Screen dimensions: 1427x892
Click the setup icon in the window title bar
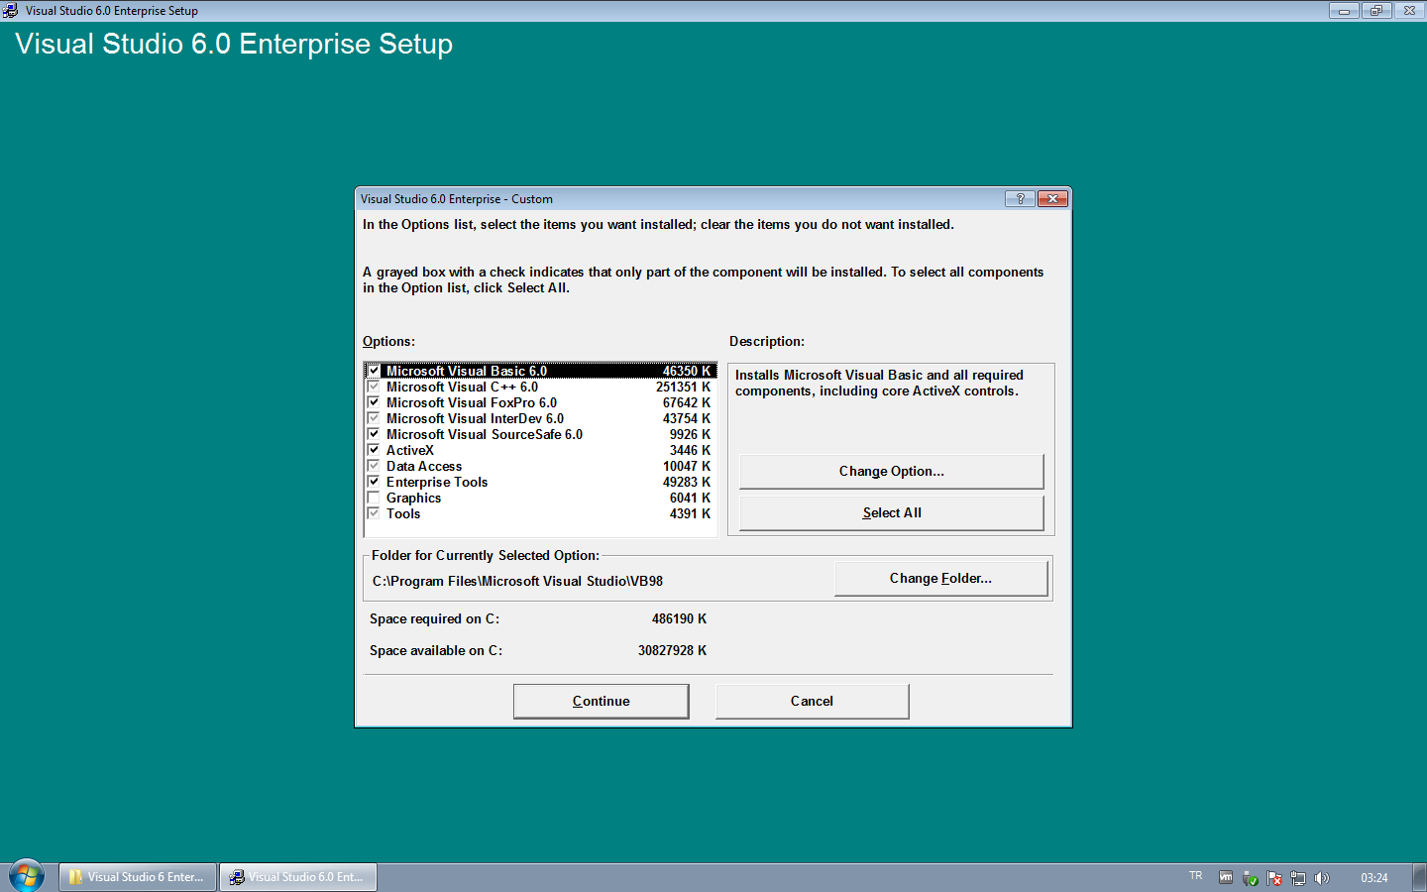point(10,11)
